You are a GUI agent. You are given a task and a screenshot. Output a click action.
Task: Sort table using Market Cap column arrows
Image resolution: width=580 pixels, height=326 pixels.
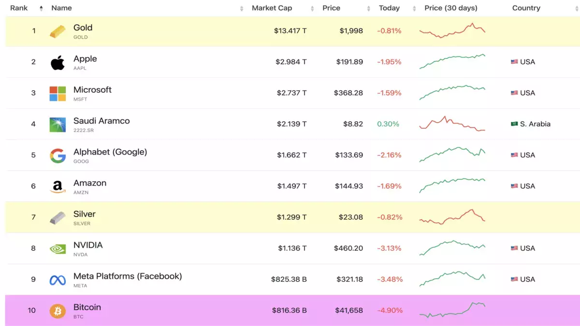click(x=312, y=8)
